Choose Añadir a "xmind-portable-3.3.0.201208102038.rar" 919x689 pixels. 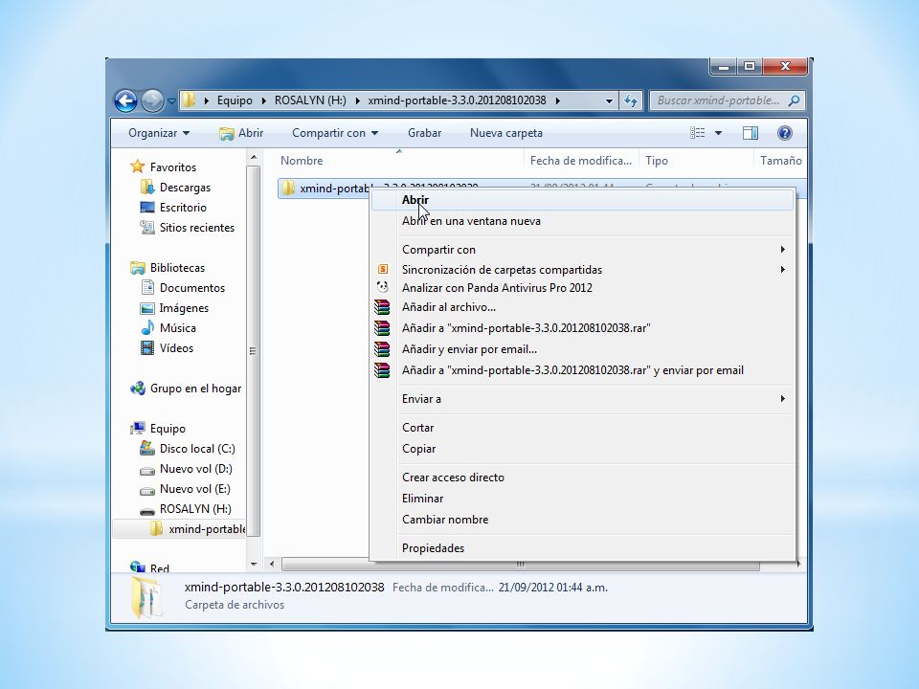(x=583, y=328)
